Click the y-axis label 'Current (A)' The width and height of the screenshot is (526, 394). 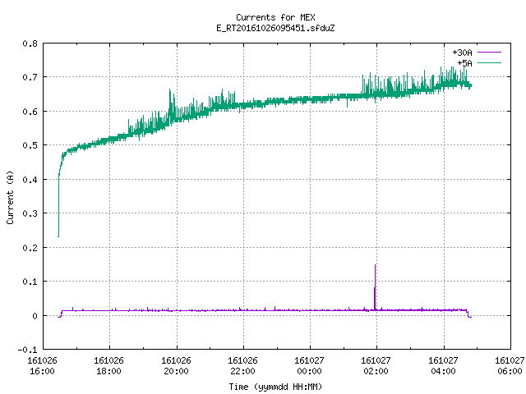[10, 197]
